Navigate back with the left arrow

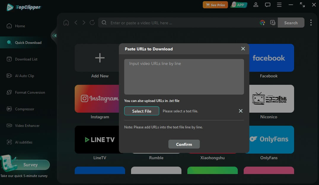pos(76,23)
